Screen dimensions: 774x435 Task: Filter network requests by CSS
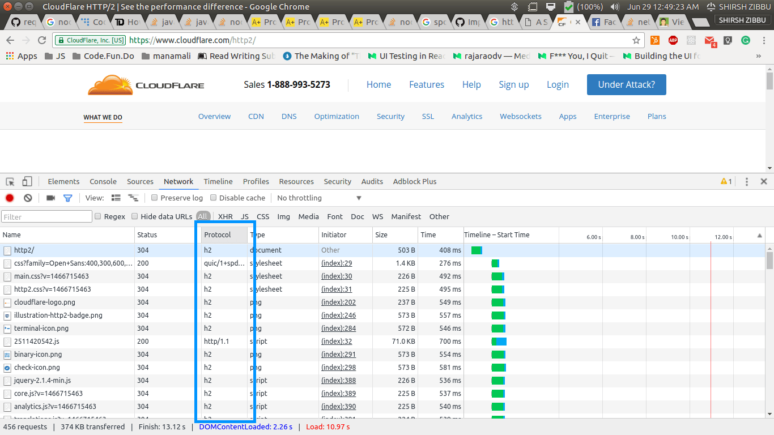[x=263, y=216]
